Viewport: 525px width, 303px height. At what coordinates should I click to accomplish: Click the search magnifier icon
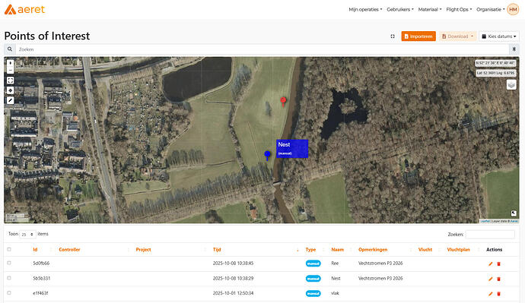[x=10, y=49]
